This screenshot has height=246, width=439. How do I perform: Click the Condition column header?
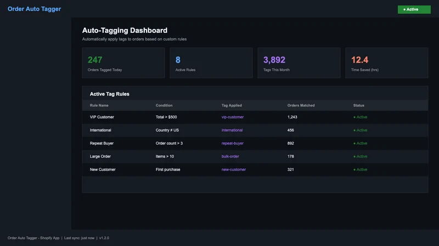tap(164, 106)
